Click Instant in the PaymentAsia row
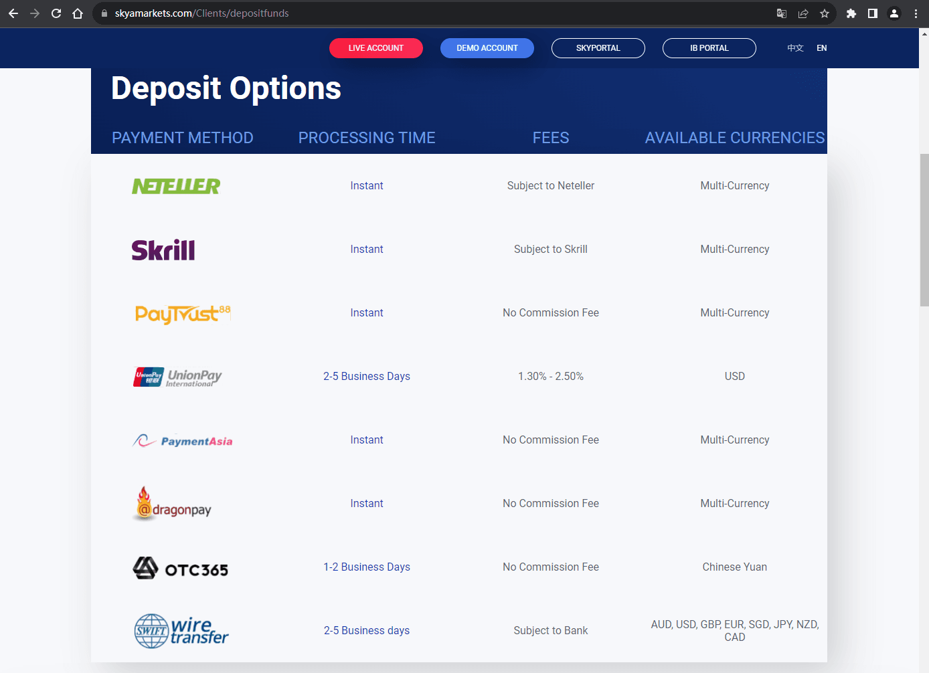The image size is (929, 673). coord(367,440)
